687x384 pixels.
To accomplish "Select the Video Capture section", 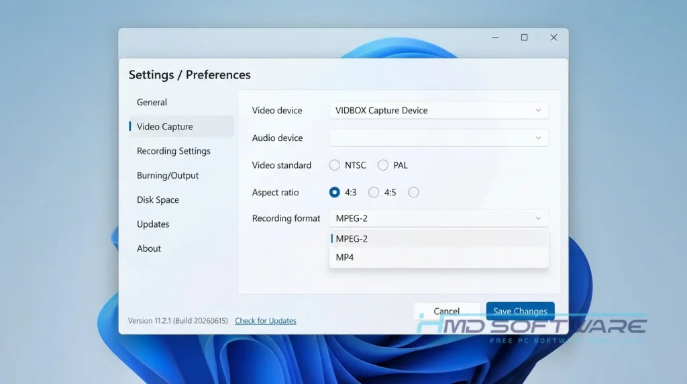I will [181, 127].
